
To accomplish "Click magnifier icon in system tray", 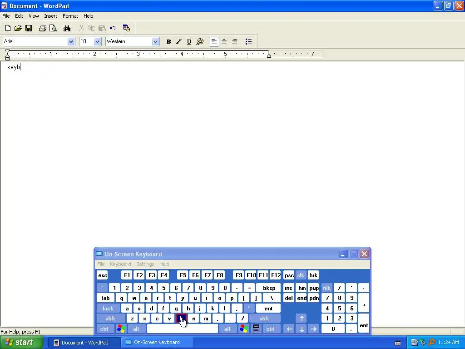I will click(431, 343).
